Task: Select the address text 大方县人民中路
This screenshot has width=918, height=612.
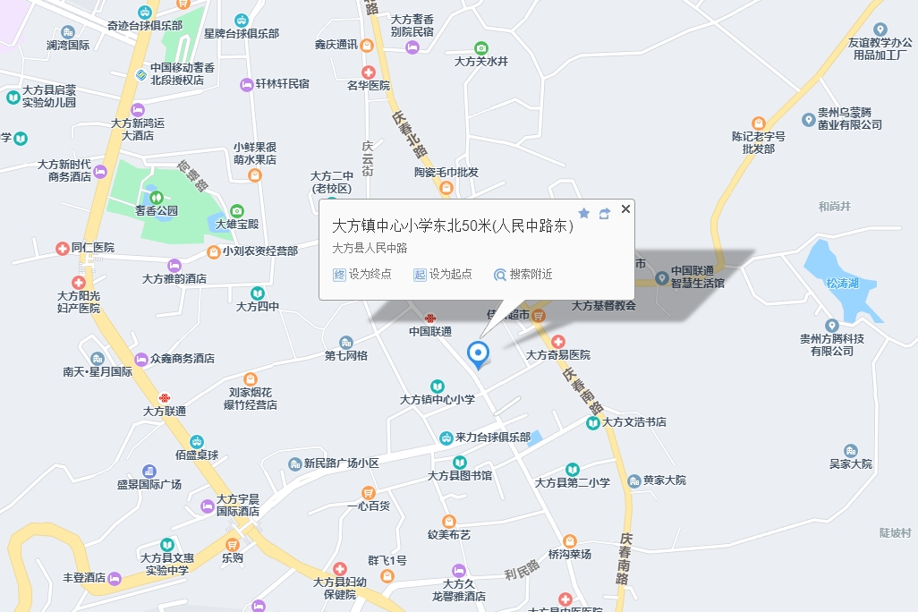Action: 370,249
